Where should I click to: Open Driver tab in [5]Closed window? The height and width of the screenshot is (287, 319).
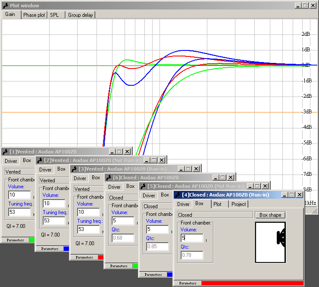point(149,196)
